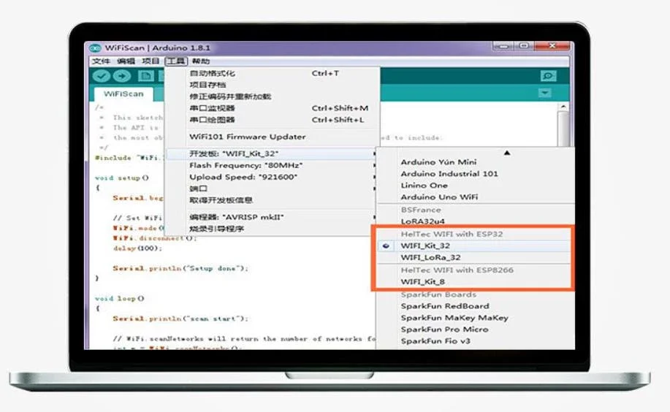The height and width of the screenshot is (412, 670).
Task: Expand Upload Speed "921600" submenu
Action: [x=273, y=177]
